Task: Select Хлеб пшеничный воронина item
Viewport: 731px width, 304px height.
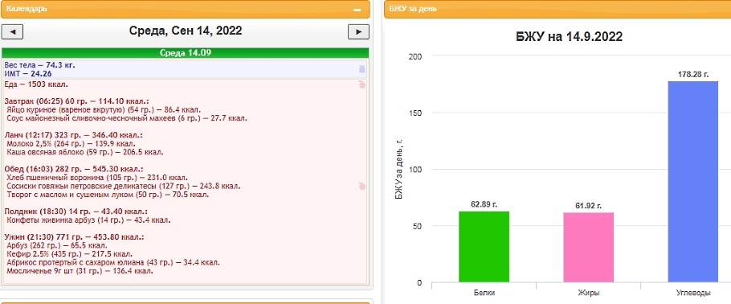Action: point(98,178)
